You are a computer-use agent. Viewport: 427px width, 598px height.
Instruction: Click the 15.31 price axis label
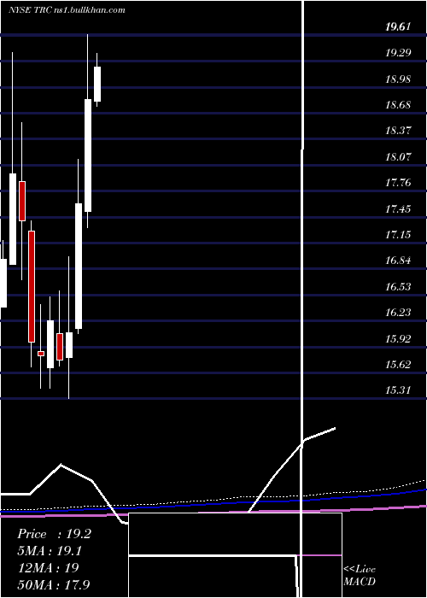398,390
